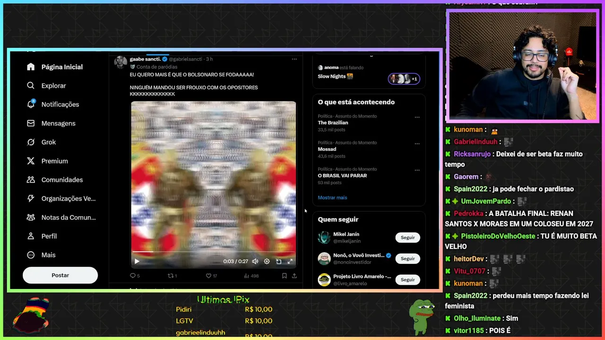The height and width of the screenshot is (340, 605).
Task: Open video settings gear icon
Action: pos(267,261)
